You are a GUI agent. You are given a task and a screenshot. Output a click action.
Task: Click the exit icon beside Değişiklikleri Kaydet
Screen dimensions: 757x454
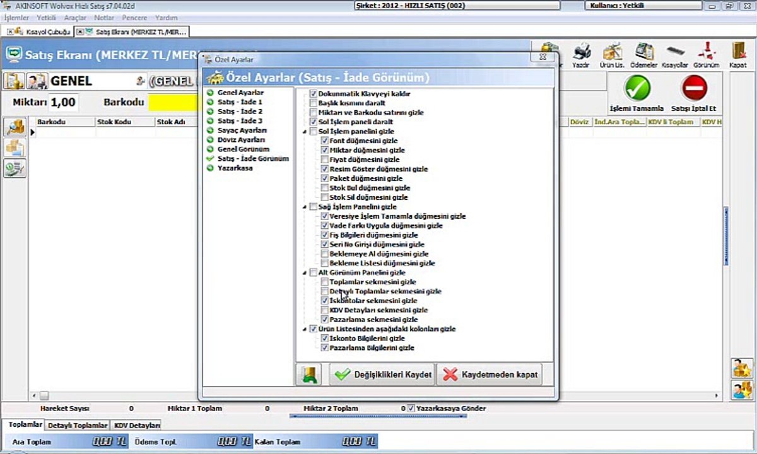(x=308, y=375)
